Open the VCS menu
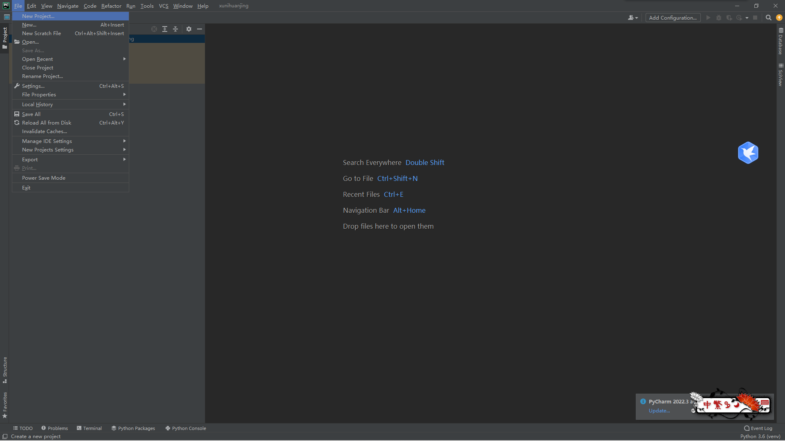This screenshot has height=441, width=785. click(x=164, y=6)
